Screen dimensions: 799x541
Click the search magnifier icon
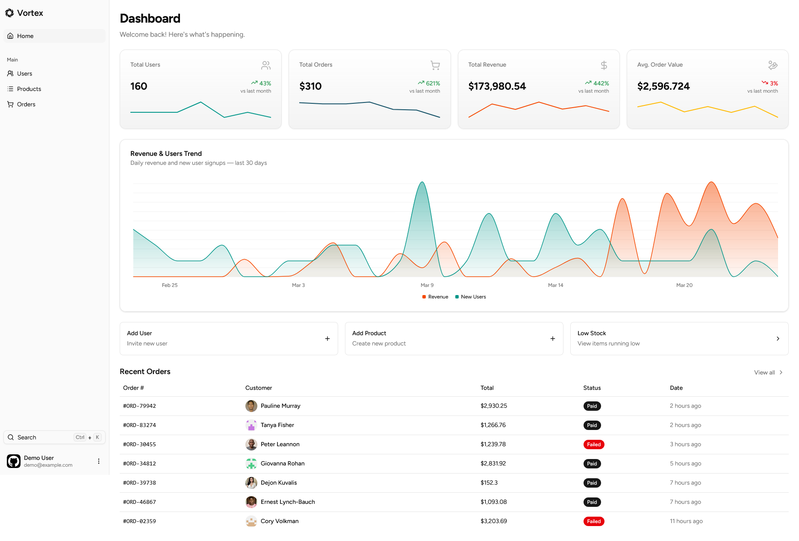[11, 437]
